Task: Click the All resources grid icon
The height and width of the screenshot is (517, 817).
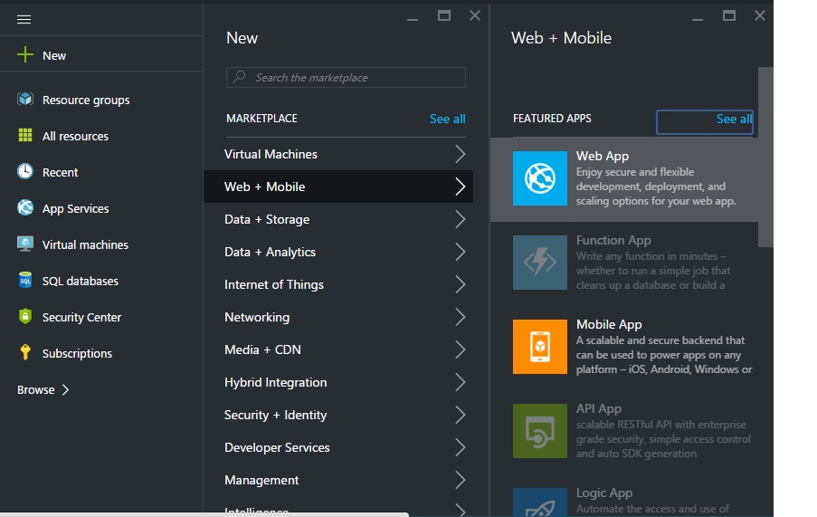Action: click(25, 136)
